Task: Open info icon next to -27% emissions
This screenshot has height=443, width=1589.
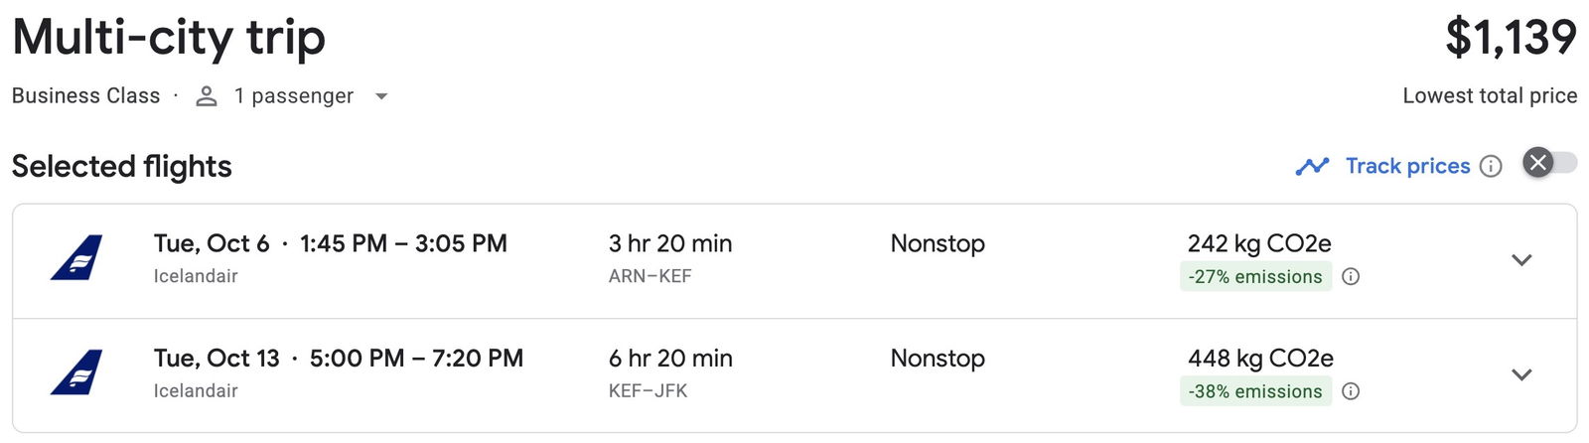Action: [x=1351, y=277]
